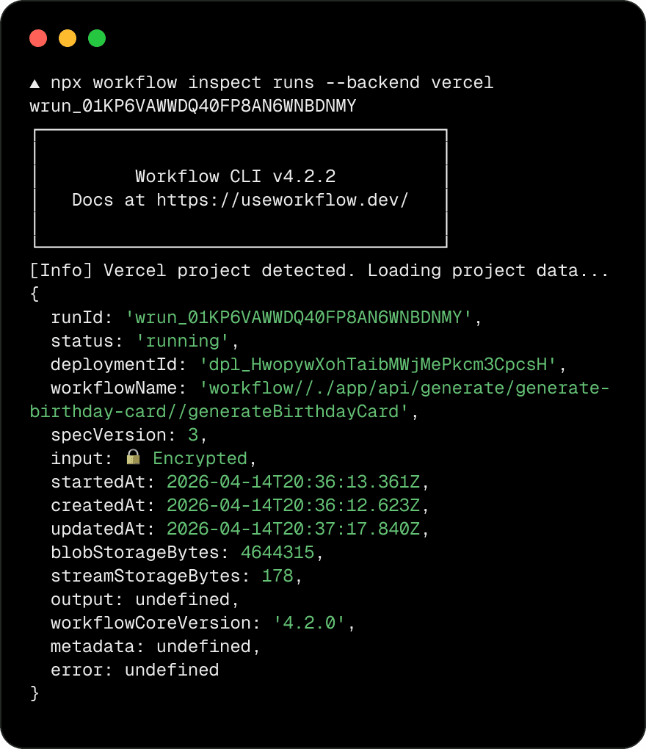Click the deploymentId value starting with dpl_
The image size is (646, 749).
pos(379,364)
